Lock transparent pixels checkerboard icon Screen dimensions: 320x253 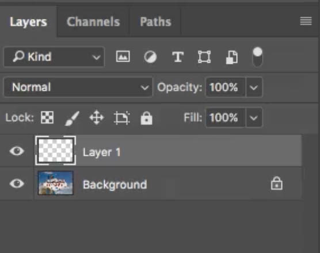coord(47,117)
